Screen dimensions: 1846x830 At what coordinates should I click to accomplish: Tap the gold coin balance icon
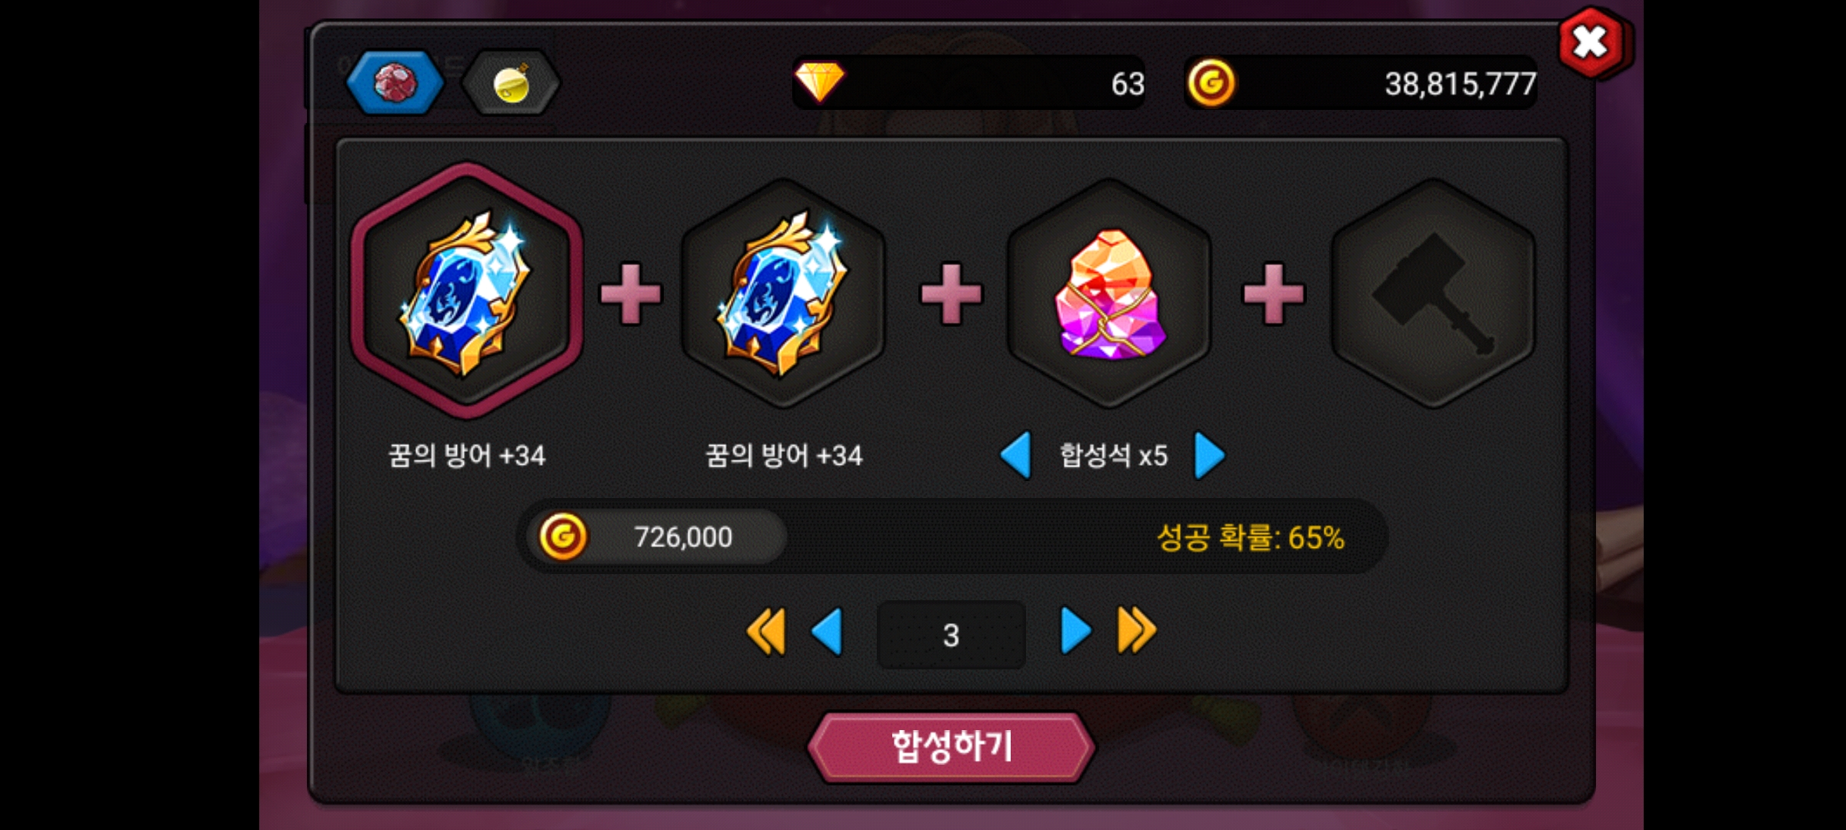coord(1211,83)
